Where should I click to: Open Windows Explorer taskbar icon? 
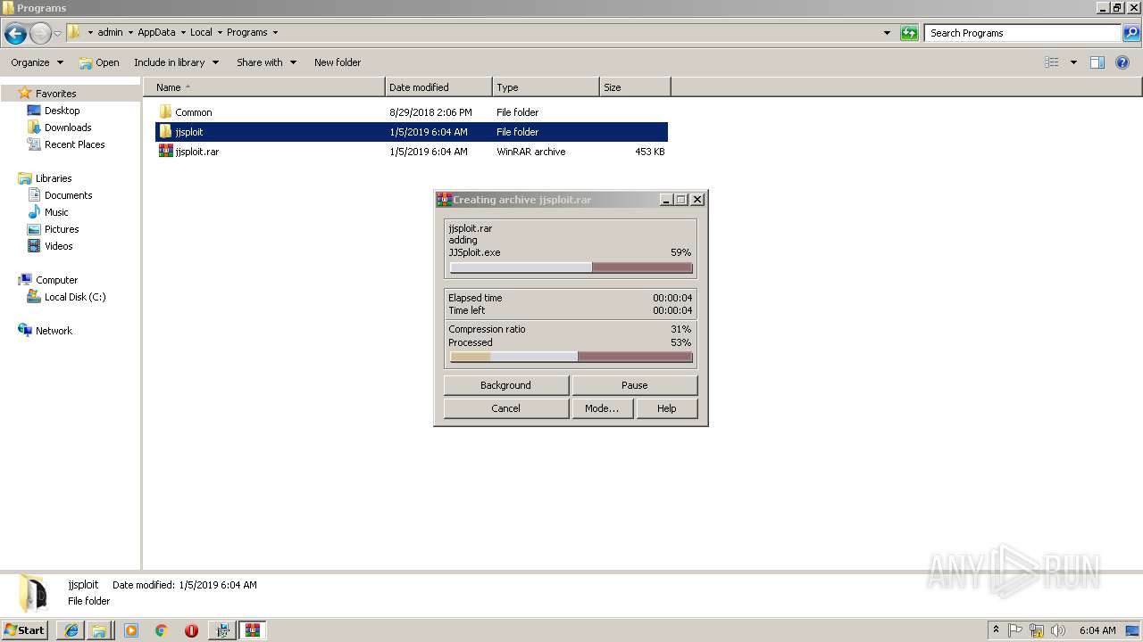point(99,630)
